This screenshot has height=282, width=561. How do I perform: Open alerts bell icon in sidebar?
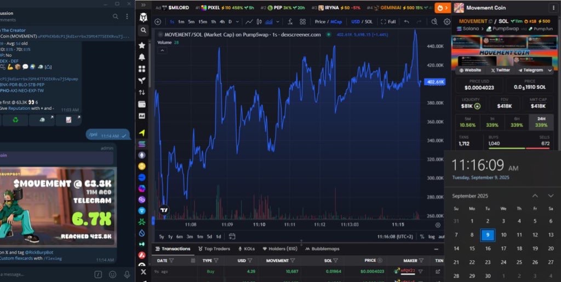coord(142,57)
